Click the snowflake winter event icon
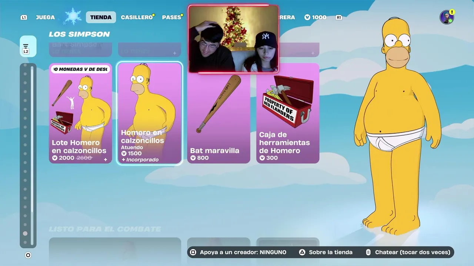Viewport: 474px width, 266px height. [73, 17]
